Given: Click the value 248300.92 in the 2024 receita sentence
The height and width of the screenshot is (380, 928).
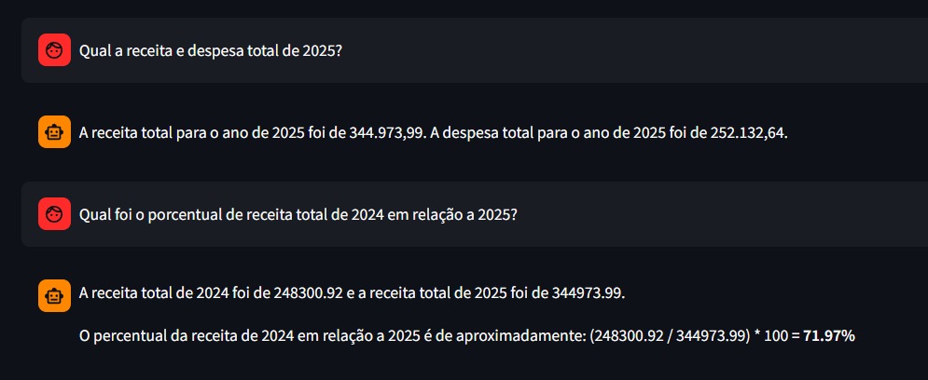Looking at the screenshot, I should pos(308,293).
